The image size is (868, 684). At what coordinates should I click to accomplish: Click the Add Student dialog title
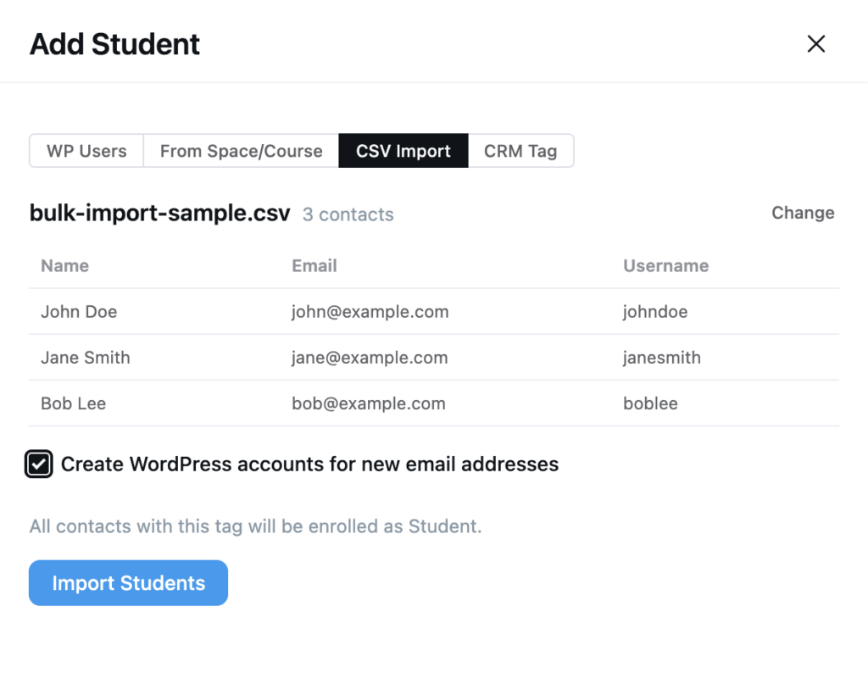114,44
